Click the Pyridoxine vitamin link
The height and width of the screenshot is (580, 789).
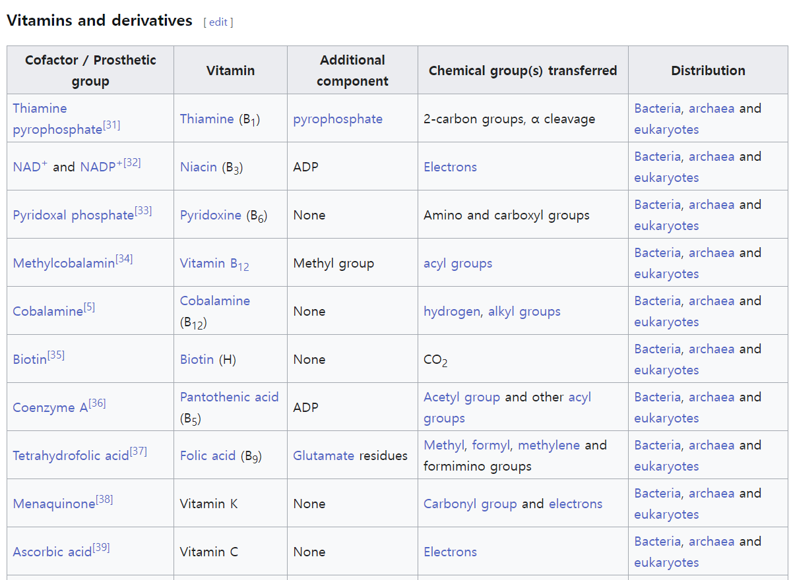coord(210,215)
